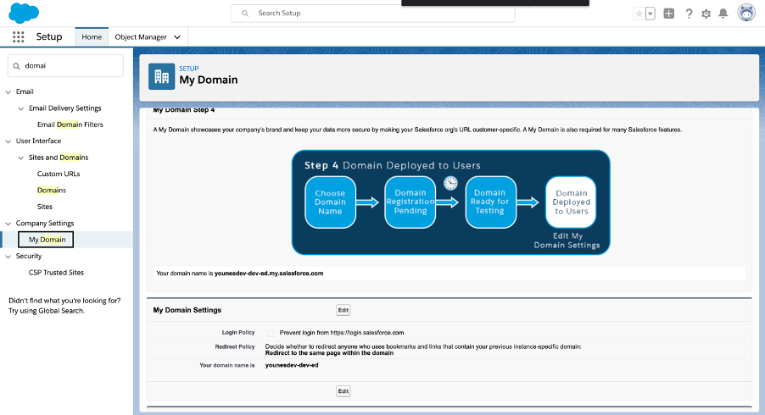This screenshot has height=415, width=765.
Task: Open the help question mark icon
Action: tap(689, 14)
